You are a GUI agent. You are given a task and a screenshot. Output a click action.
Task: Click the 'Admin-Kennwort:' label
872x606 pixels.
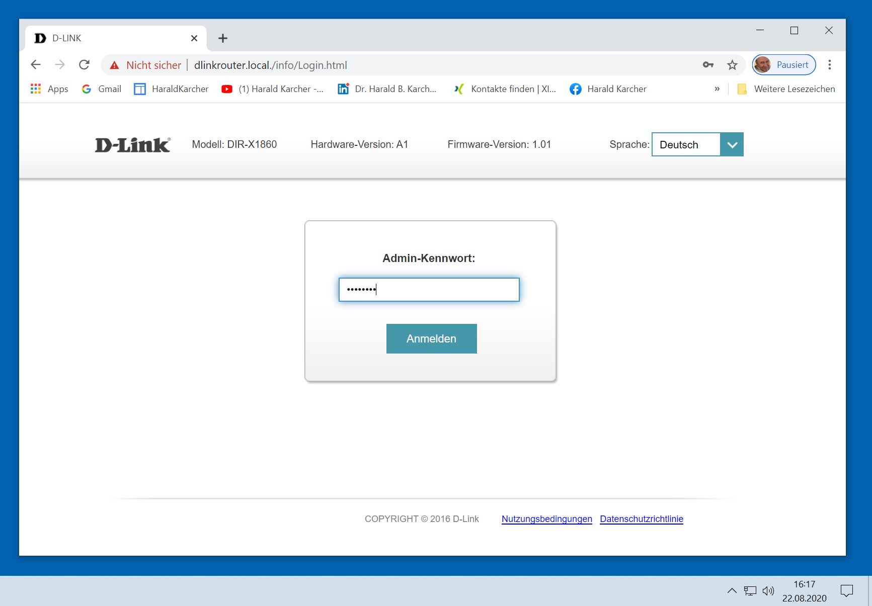pos(429,258)
